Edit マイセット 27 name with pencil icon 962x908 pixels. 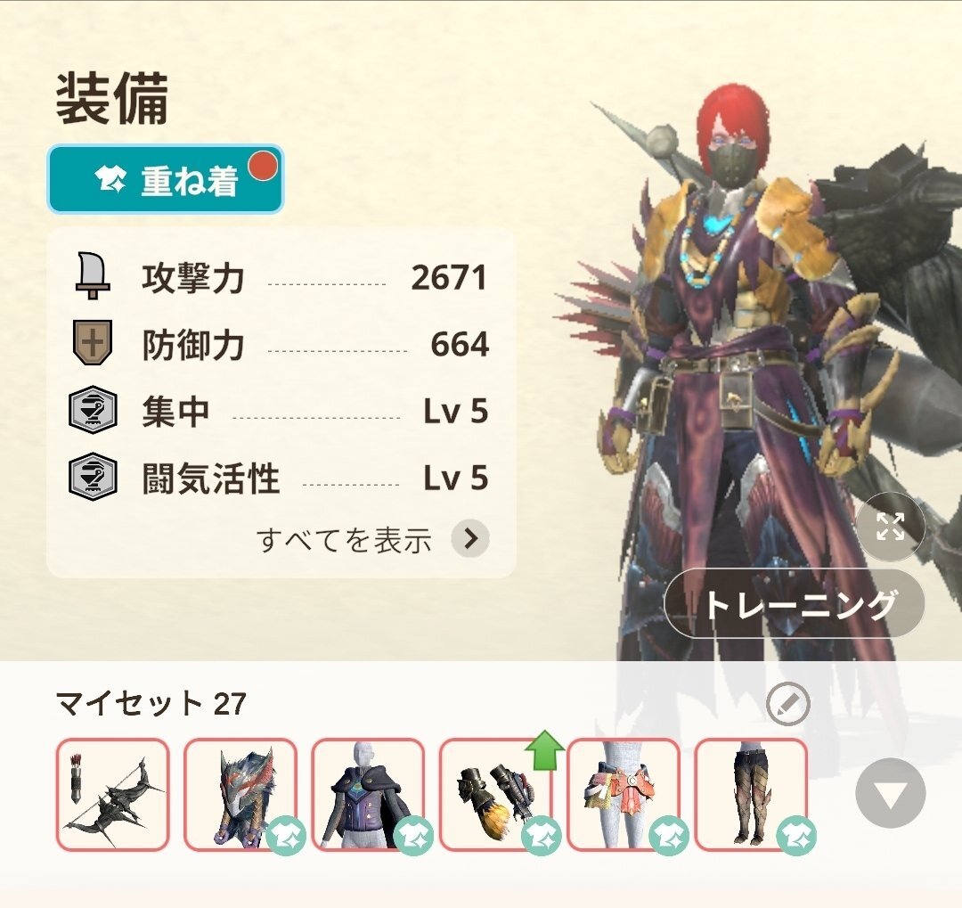[x=787, y=704]
